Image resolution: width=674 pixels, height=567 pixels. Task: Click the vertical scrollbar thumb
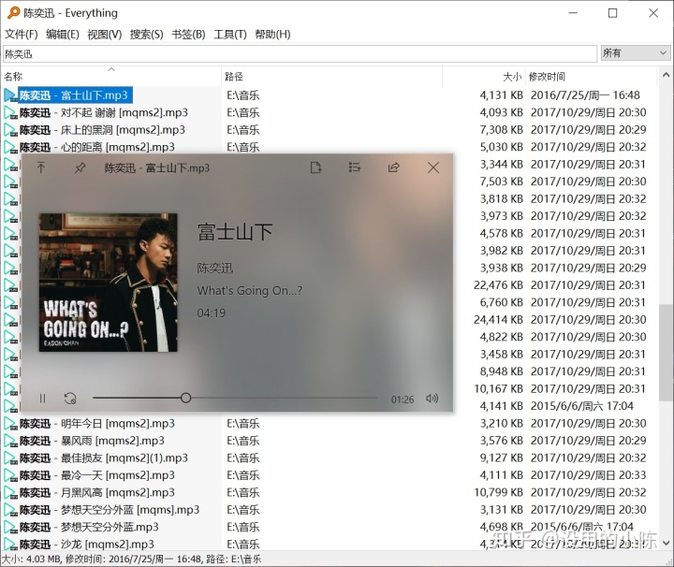point(666,353)
